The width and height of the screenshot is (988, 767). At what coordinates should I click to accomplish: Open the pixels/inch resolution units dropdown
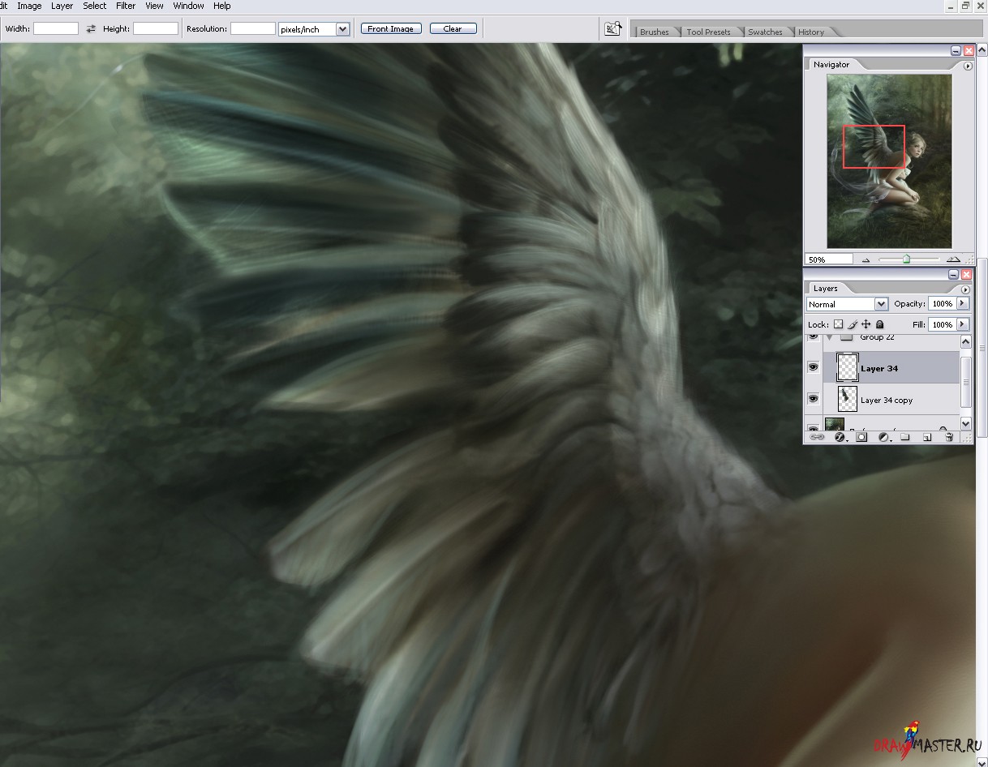[314, 29]
